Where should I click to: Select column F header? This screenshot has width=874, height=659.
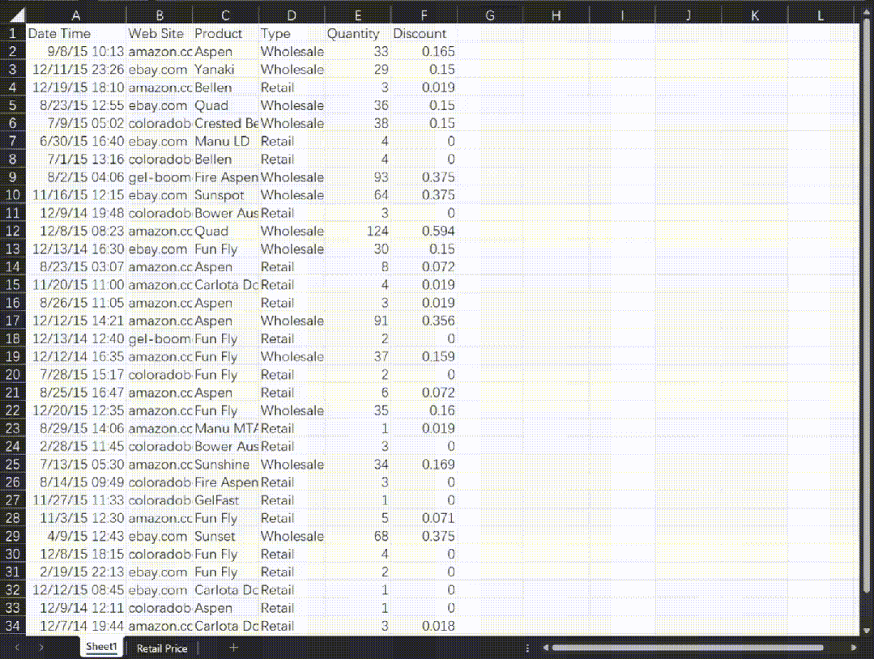[424, 15]
